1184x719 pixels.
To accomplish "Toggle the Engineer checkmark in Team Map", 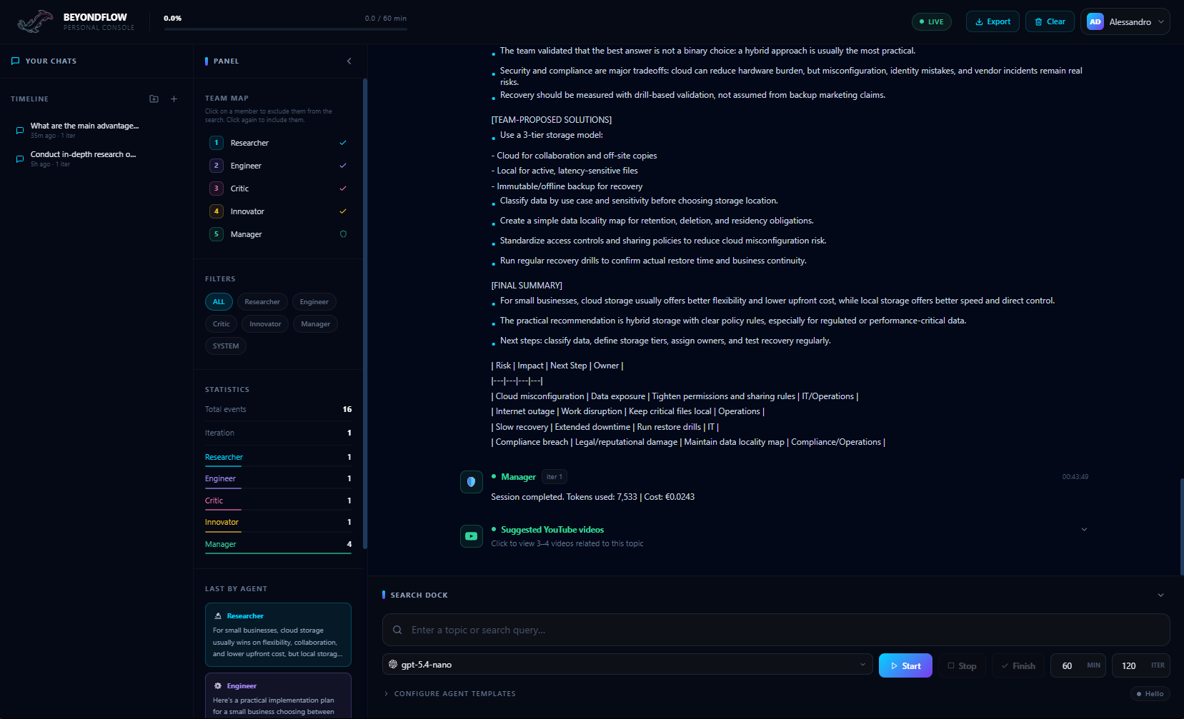I will [343, 166].
